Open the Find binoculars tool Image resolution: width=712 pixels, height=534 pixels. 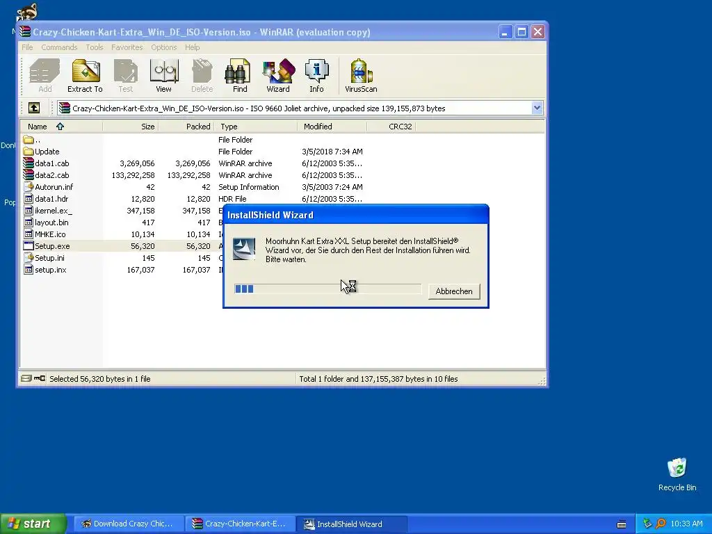coord(240,76)
